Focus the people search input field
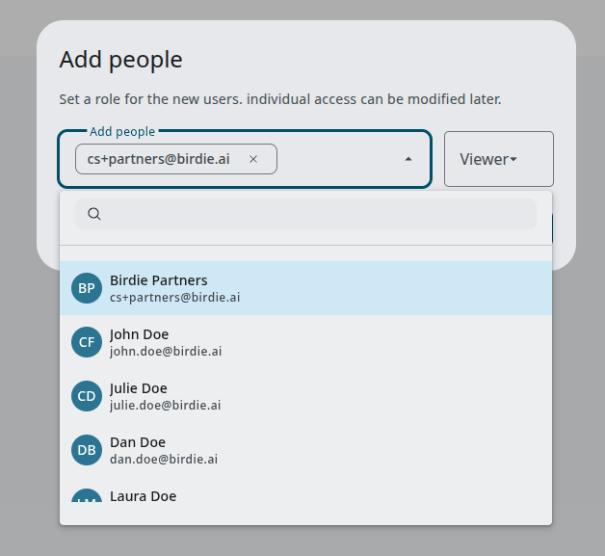The image size is (605, 556). point(318,214)
